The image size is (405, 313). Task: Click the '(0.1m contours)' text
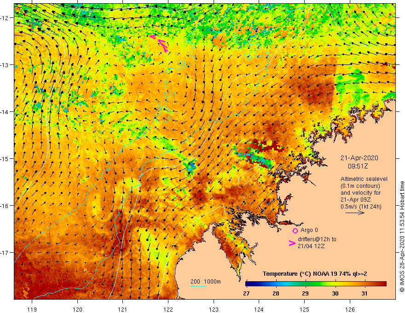point(360,186)
